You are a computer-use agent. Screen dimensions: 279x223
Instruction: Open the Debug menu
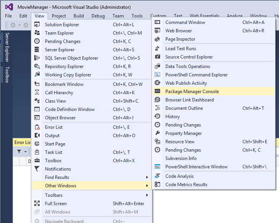click(98, 16)
